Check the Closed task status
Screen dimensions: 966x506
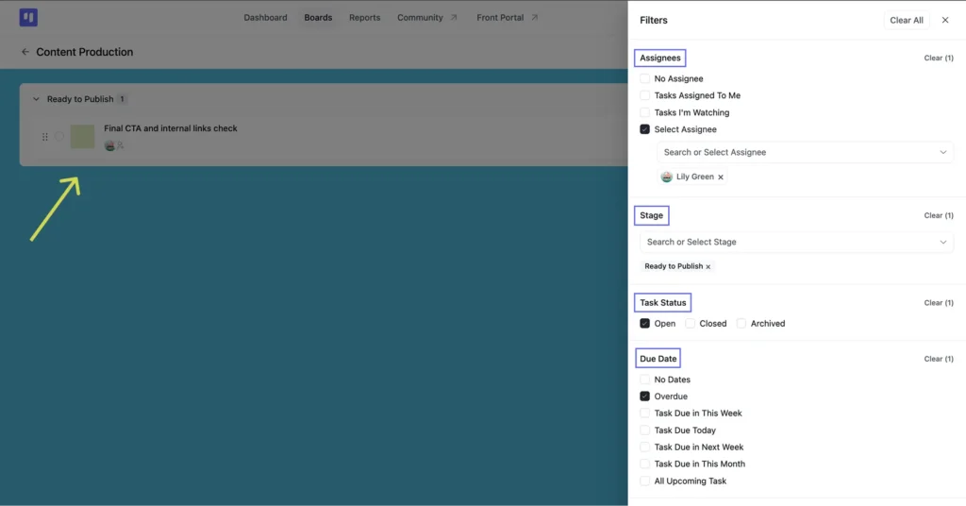tap(690, 324)
